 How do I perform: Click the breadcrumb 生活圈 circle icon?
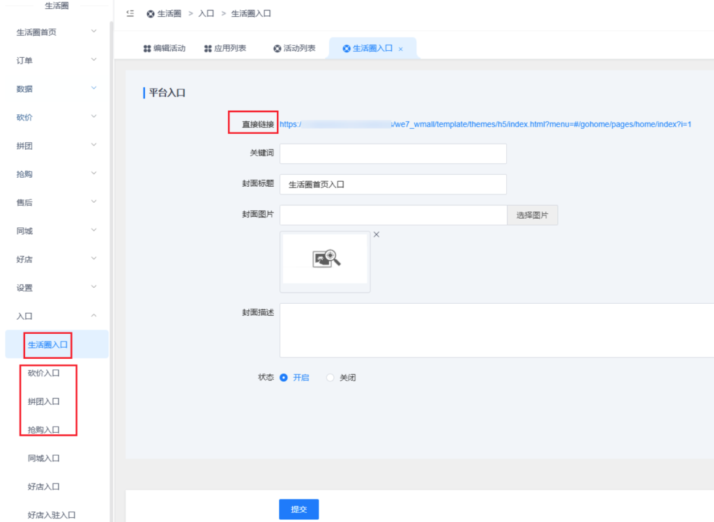151,14
